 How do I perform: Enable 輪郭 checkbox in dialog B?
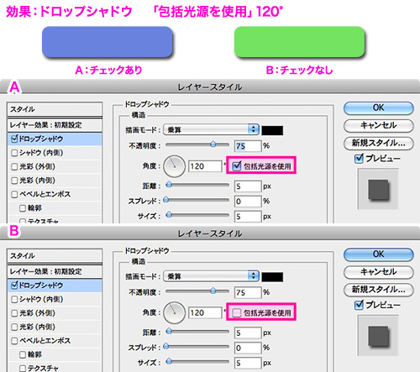click(23, 354)
